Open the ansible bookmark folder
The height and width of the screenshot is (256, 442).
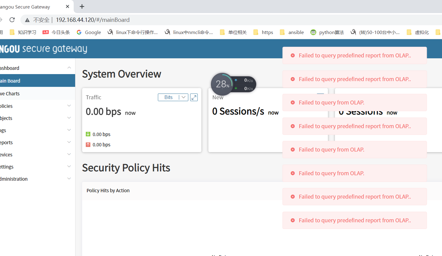(x=292, y=32)
